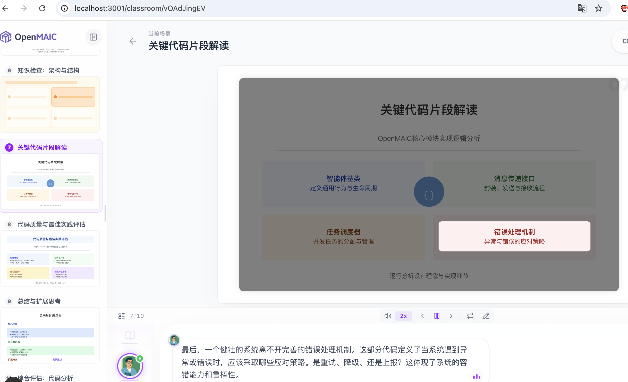
Task: Select the annotation pencil tool
Action: (x=486, y=316)
